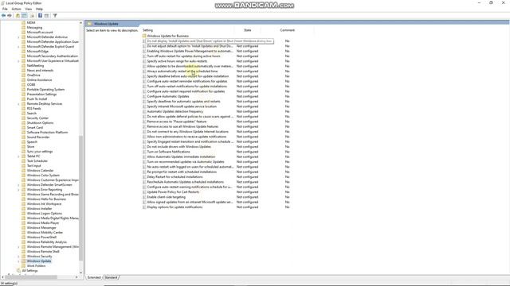Select 'Specify intranet Microsoft update service location'
The image size is (510, 286).
pos(182,106)
